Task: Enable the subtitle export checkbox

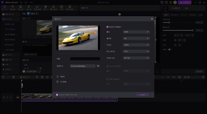Action: point(108,79)
